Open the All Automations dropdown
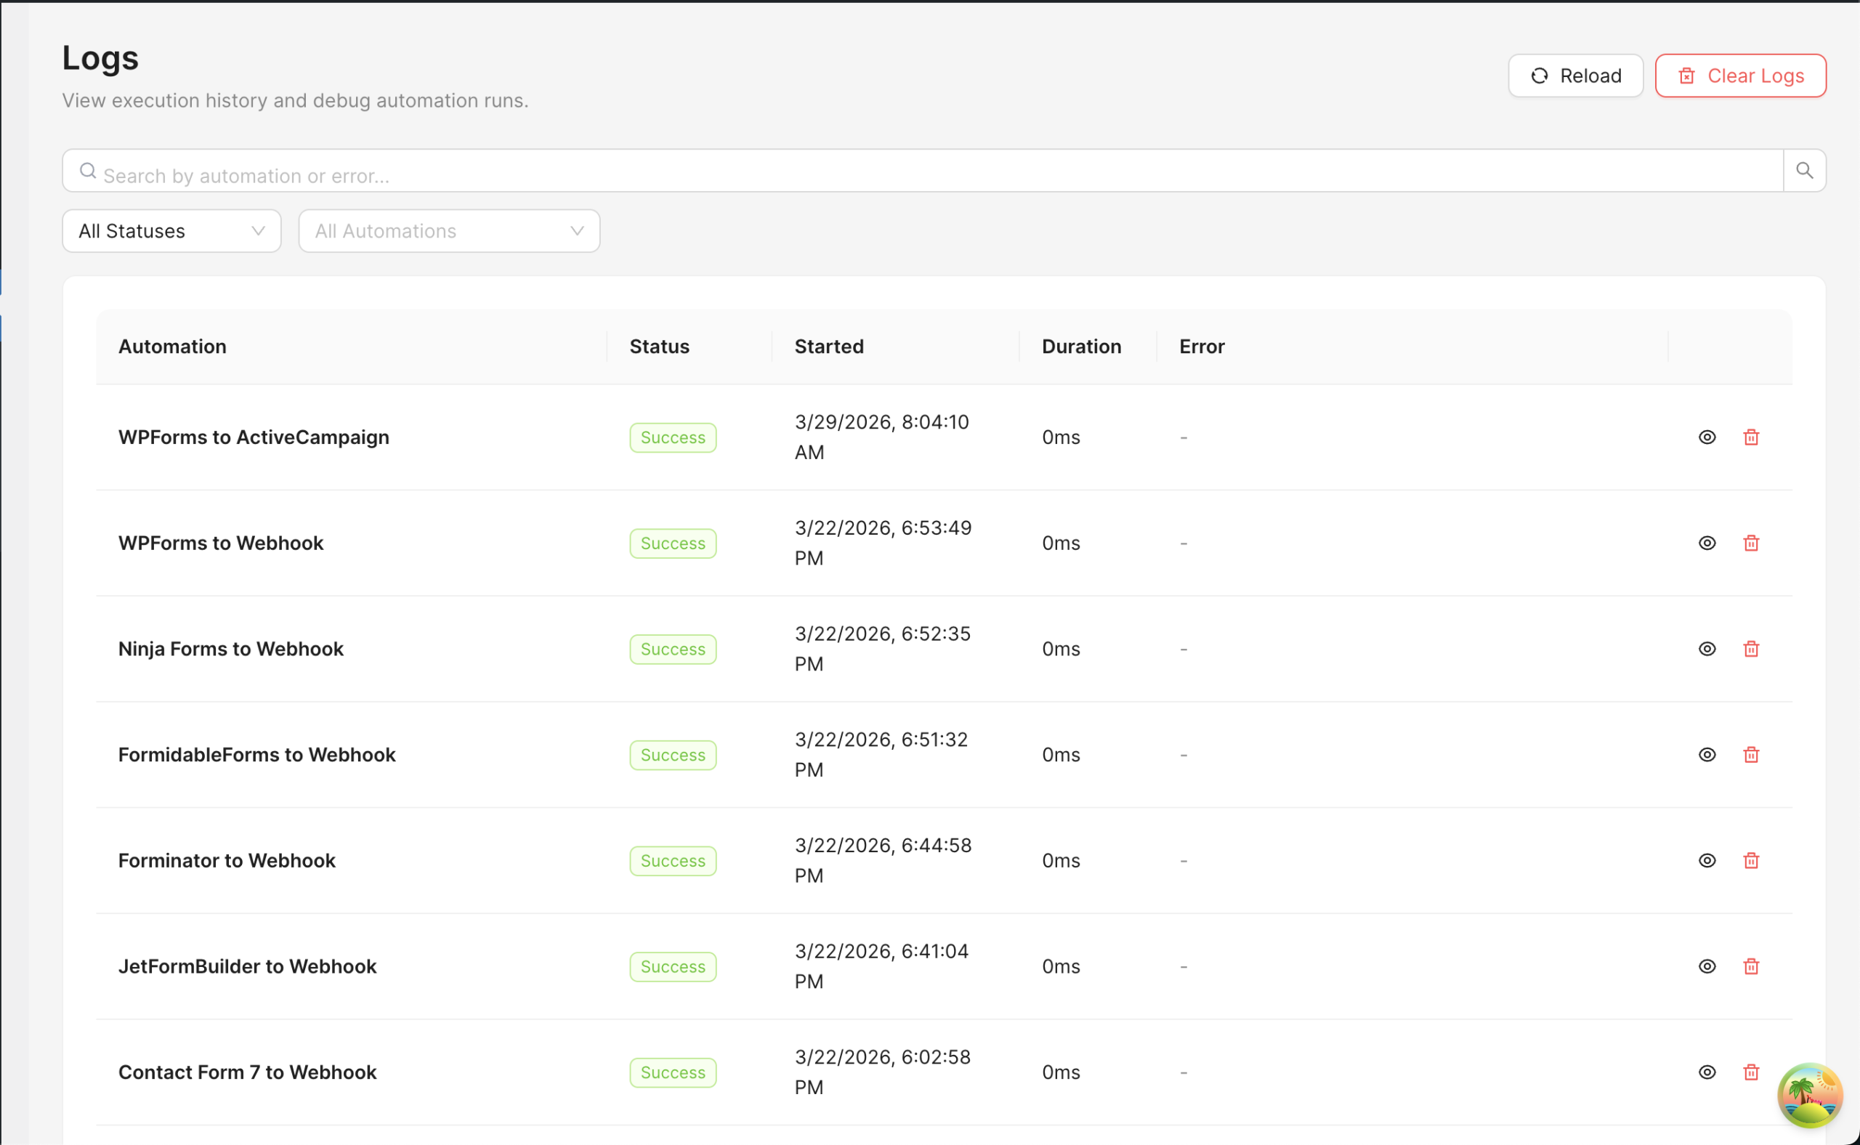This screenshot has width=1860, height=1145. tap(449, 231)
